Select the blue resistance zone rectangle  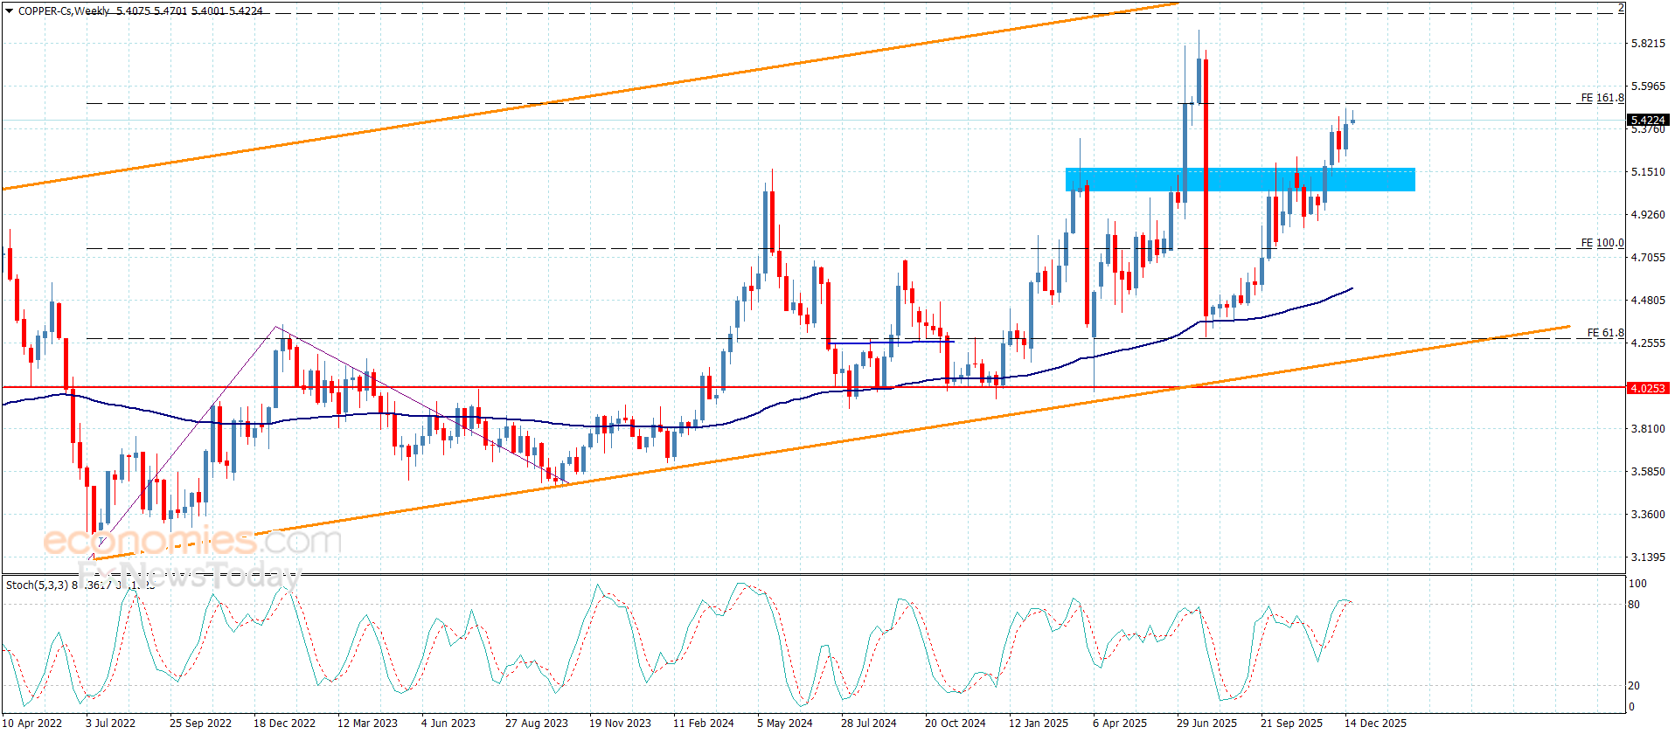pyautogui.click(x=1240, y=179)
